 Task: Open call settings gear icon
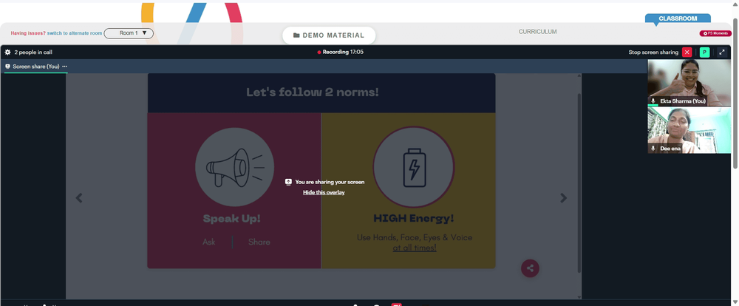pyautogui.click(x=7, y=52)
